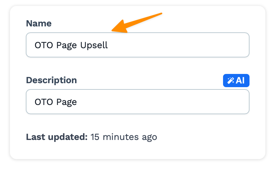Click the word Page in Description field
Viewport: 274px width, 169px height.
67,102
